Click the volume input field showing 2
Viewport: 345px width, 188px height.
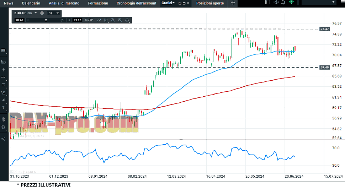(x=46, y=20)
